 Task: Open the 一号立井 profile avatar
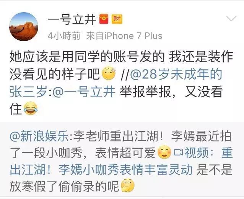[24, 27]
